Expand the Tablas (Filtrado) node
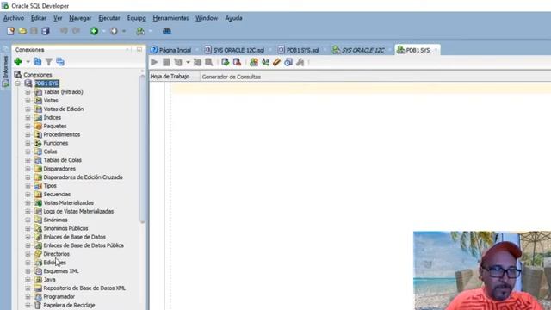Image resolution: width=551 pixels, height=310 pixels. pyautogui.click(x=28, y=92)
